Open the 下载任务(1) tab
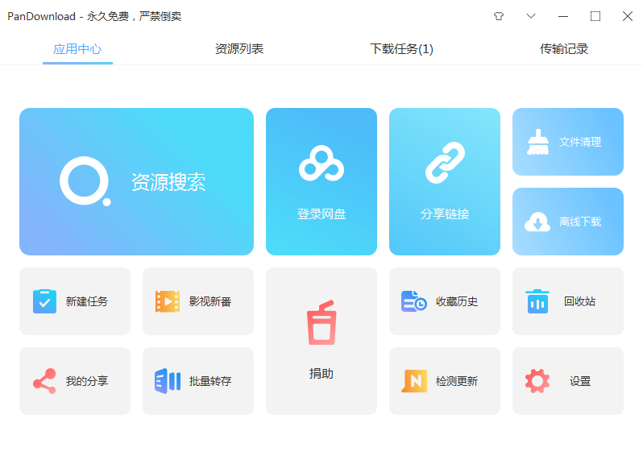This screenshot has width=643, height=456. (x=401, y=49)
